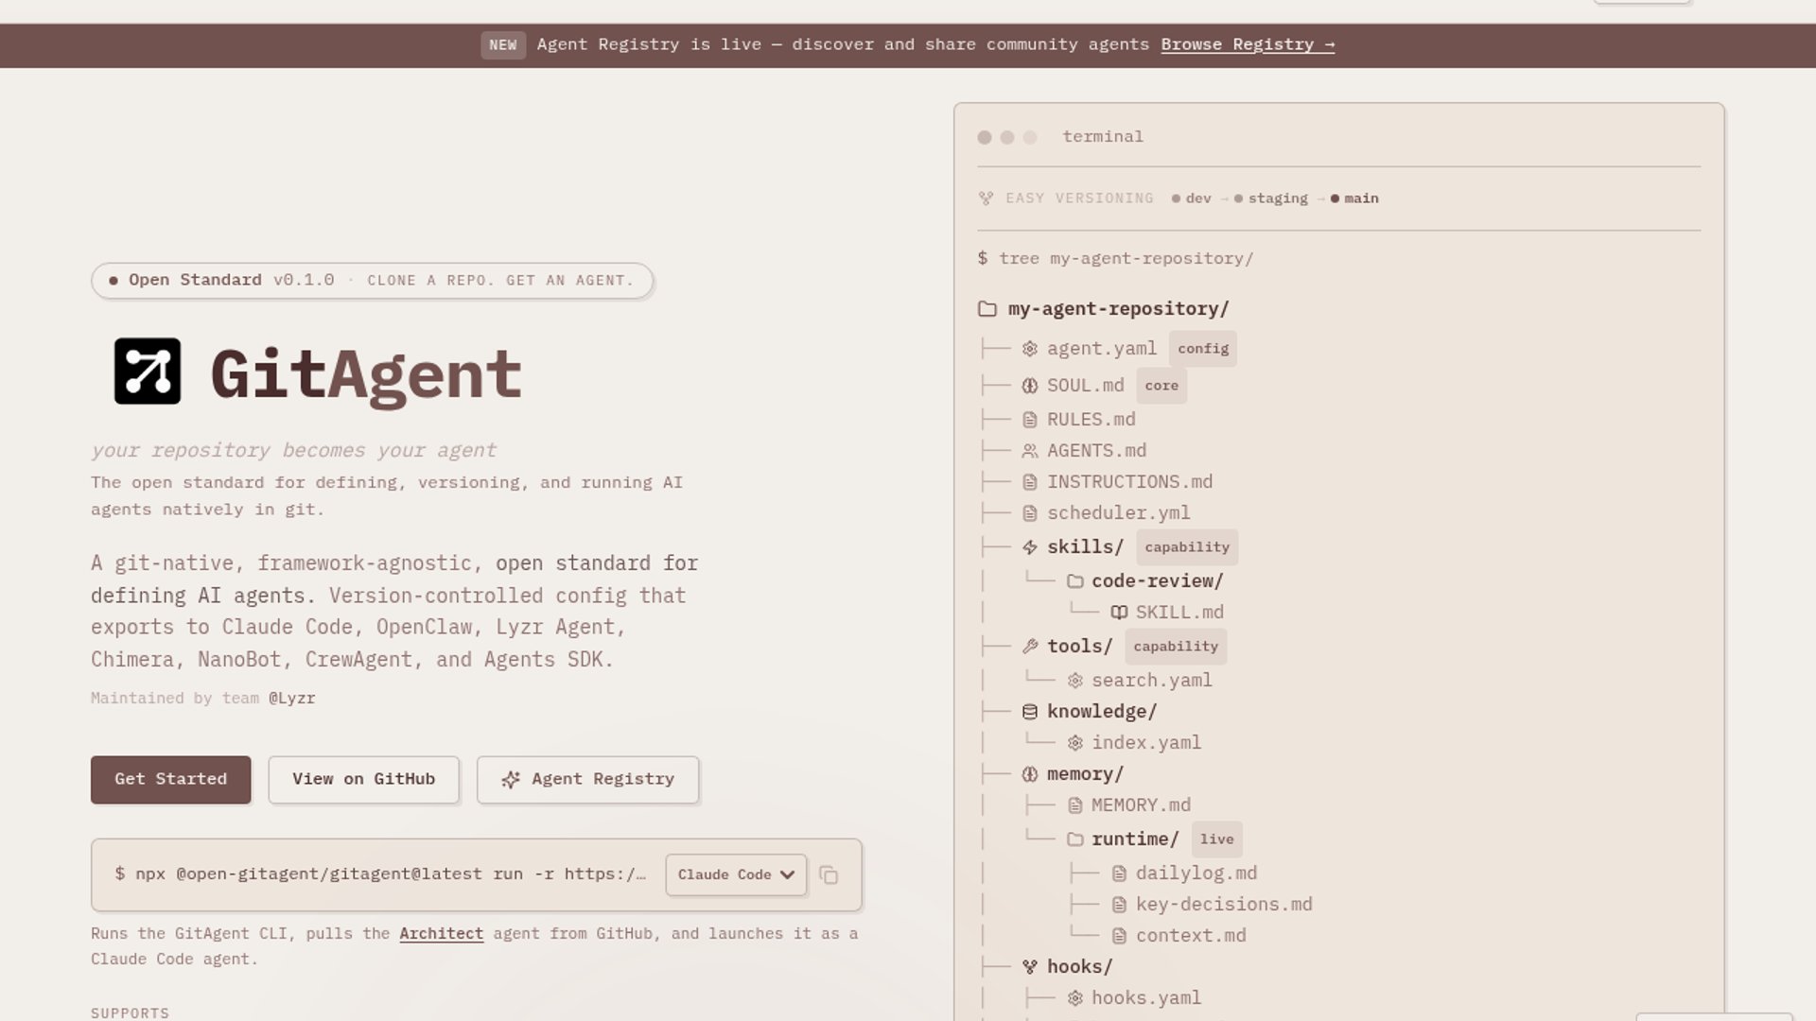
Task: Click the sparkle icon in Agent Registry button
Action: pyautogui.click(x=511, y=780)
